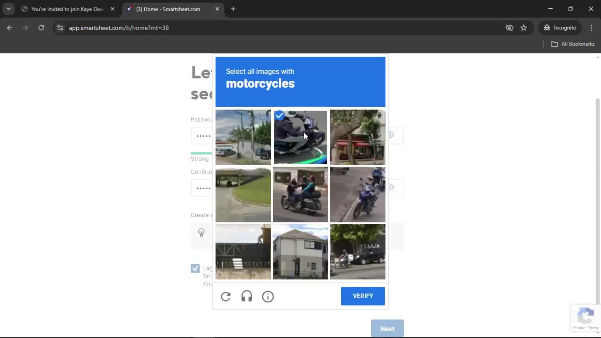Viewport: 601px width, 338px height.
Task: Bookmark this page with star icon
Action: (x=524, y=28)
